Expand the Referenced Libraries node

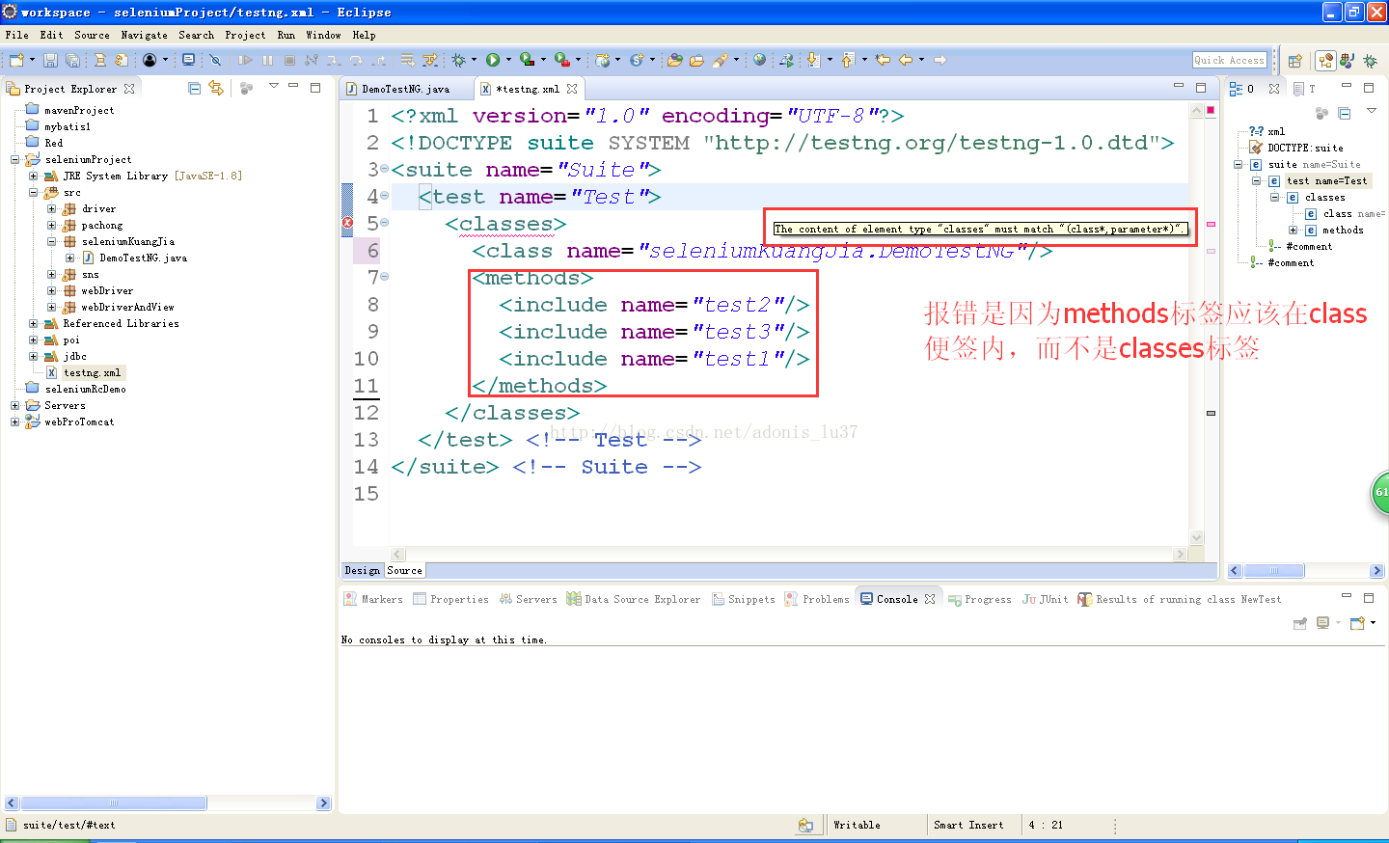(34, 324)
